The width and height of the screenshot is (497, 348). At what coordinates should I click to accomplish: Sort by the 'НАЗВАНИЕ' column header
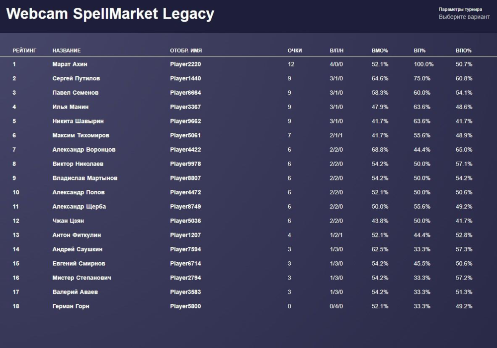67,51
